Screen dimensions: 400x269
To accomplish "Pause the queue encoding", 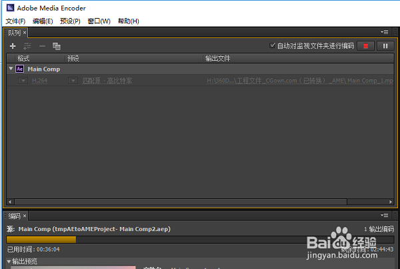I will (x=385, y=46).
